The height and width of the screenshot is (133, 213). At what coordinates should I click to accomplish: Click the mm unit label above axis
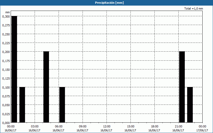pyautogui.click(x=7, y=12)
